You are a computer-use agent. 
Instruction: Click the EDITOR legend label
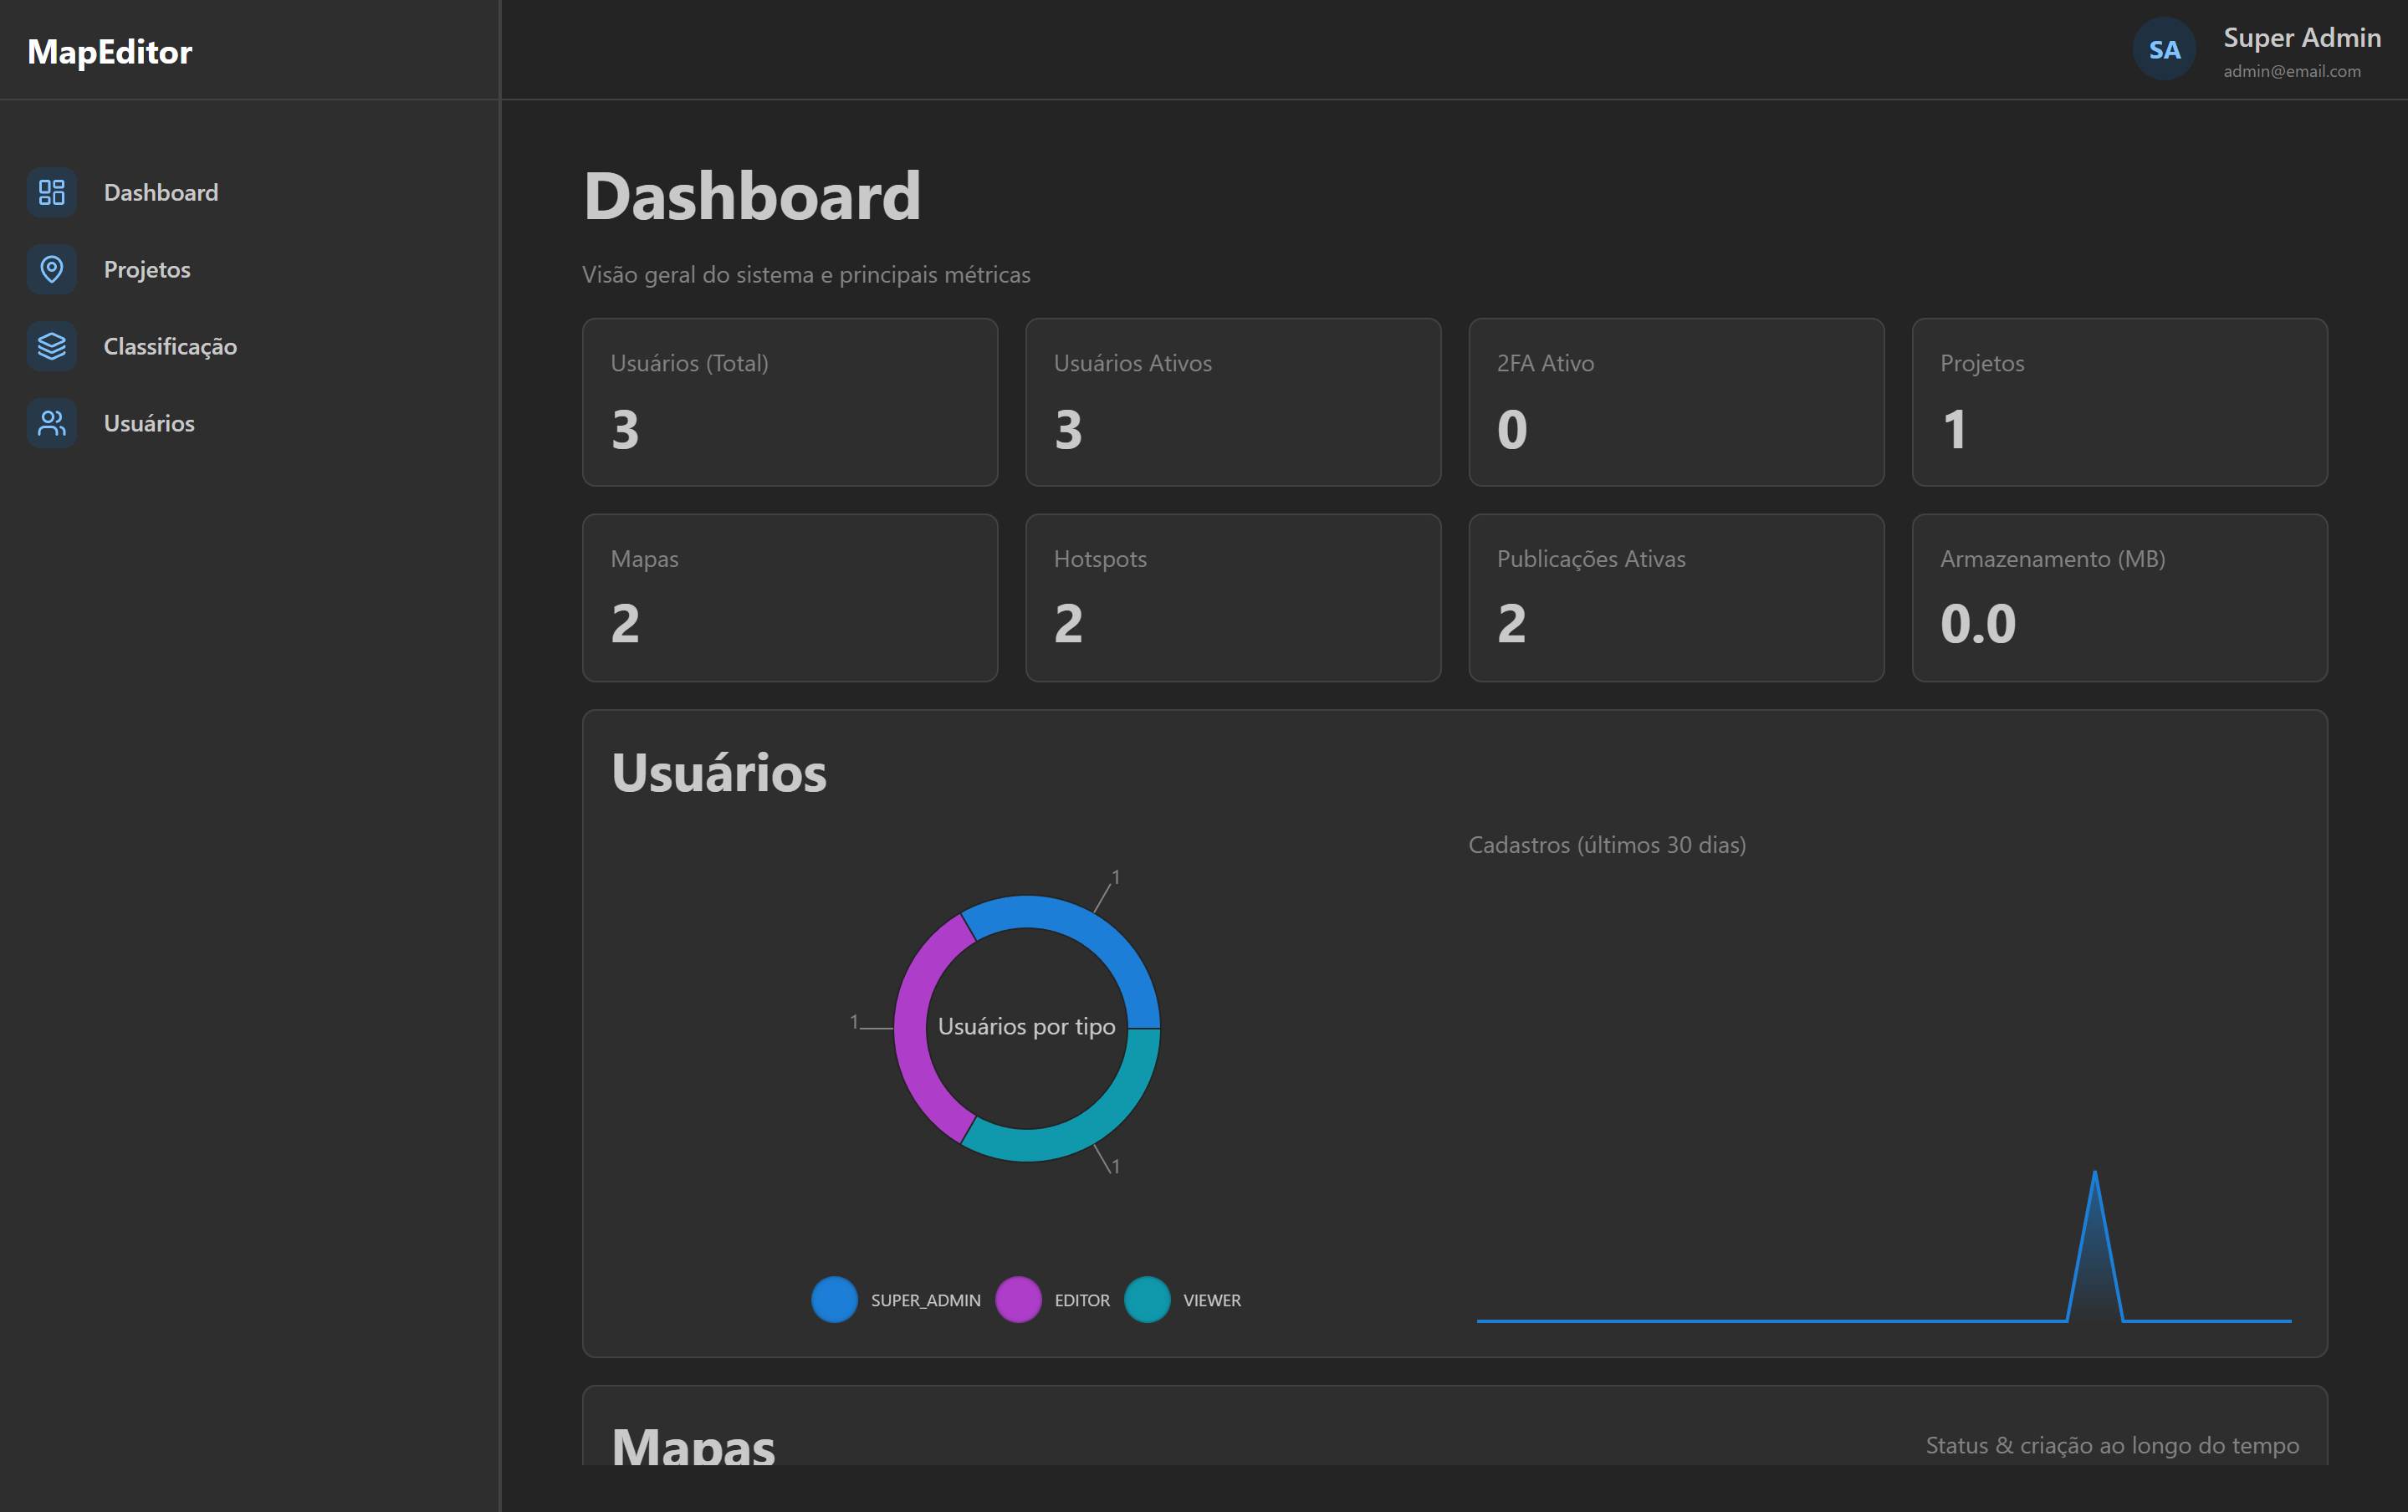click(x=1082, y=1300)
